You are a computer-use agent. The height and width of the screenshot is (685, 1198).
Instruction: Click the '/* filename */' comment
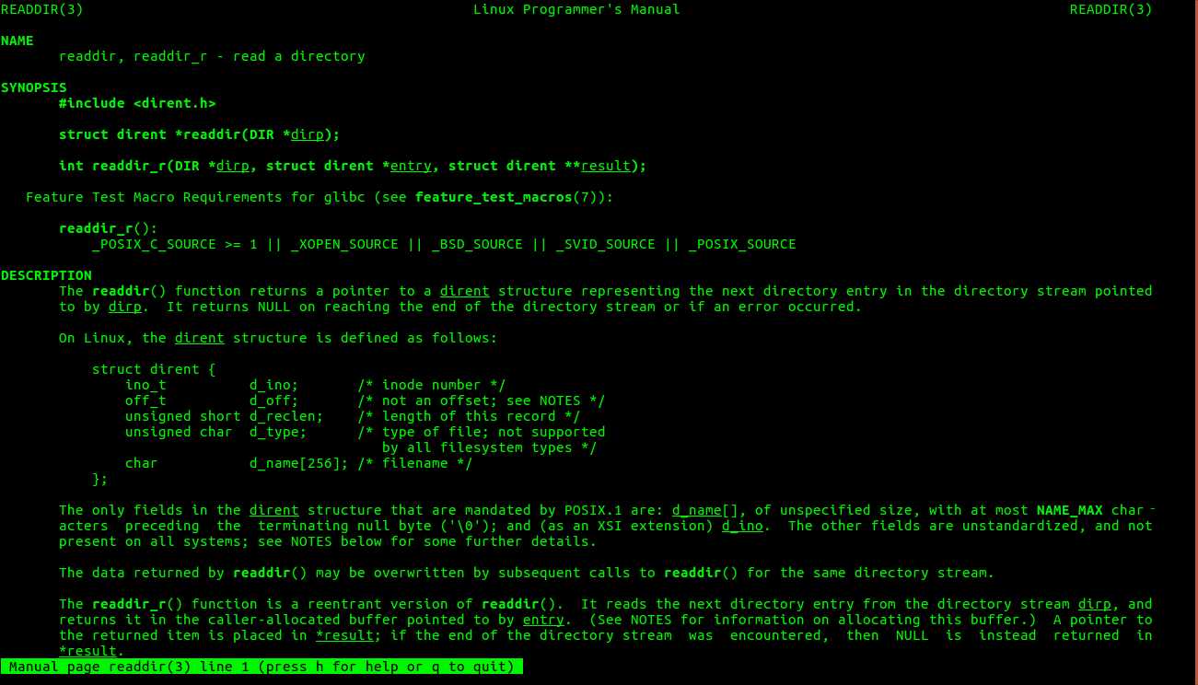[x=415, y=463]
